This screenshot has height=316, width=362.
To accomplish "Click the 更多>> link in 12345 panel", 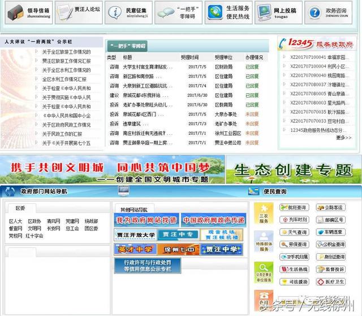I will tap(344, 138).
